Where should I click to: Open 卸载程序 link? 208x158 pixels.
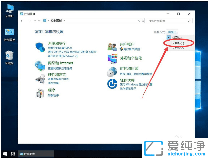[x=53, y=95]
